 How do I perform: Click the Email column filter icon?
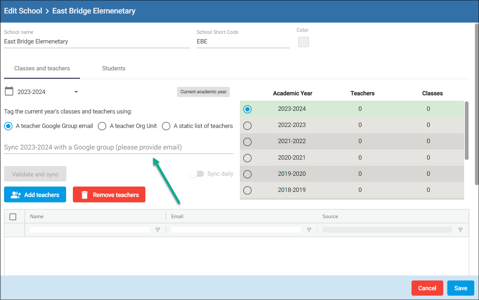(x=309, y=230)
